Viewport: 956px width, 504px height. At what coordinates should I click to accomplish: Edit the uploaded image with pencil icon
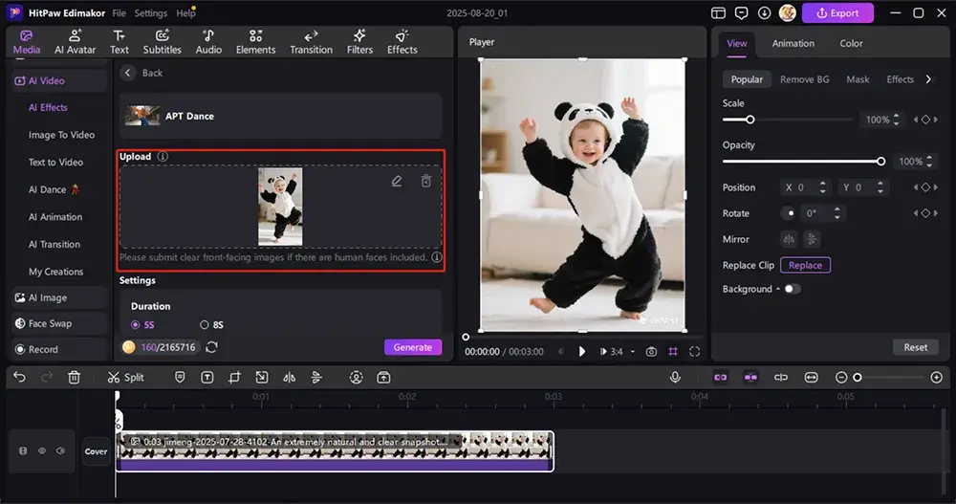click(x=397, y=181)
